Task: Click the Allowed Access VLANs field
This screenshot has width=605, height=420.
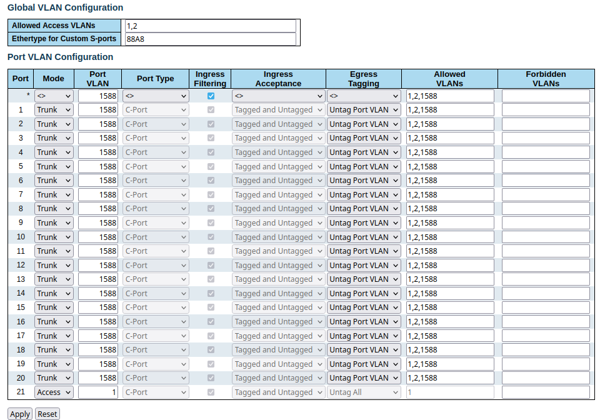Action: pyautogui.click(x=210, y=26)
